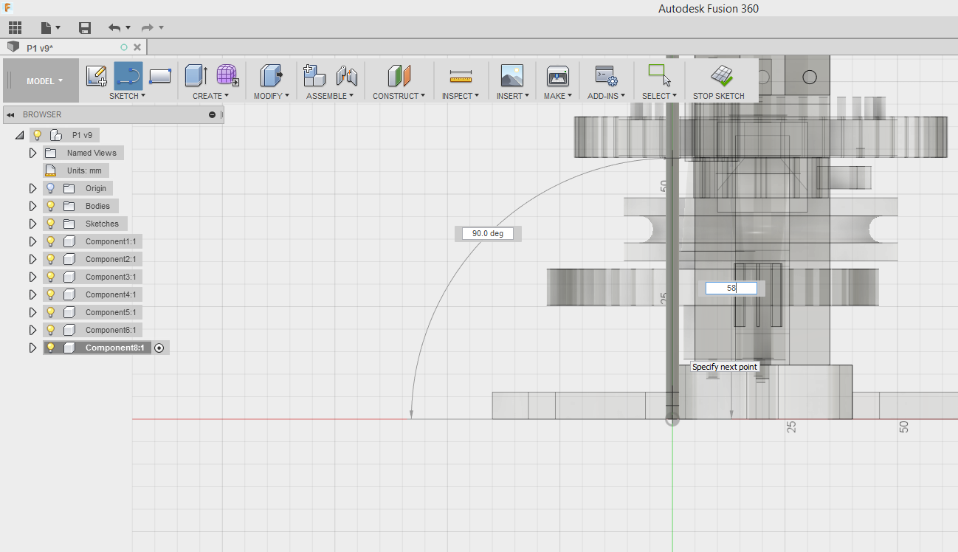Image resolution: width=958 pixels, height=552 pixels.
Task: Select the Press Pull modify icon
Action: click(272, 75)
